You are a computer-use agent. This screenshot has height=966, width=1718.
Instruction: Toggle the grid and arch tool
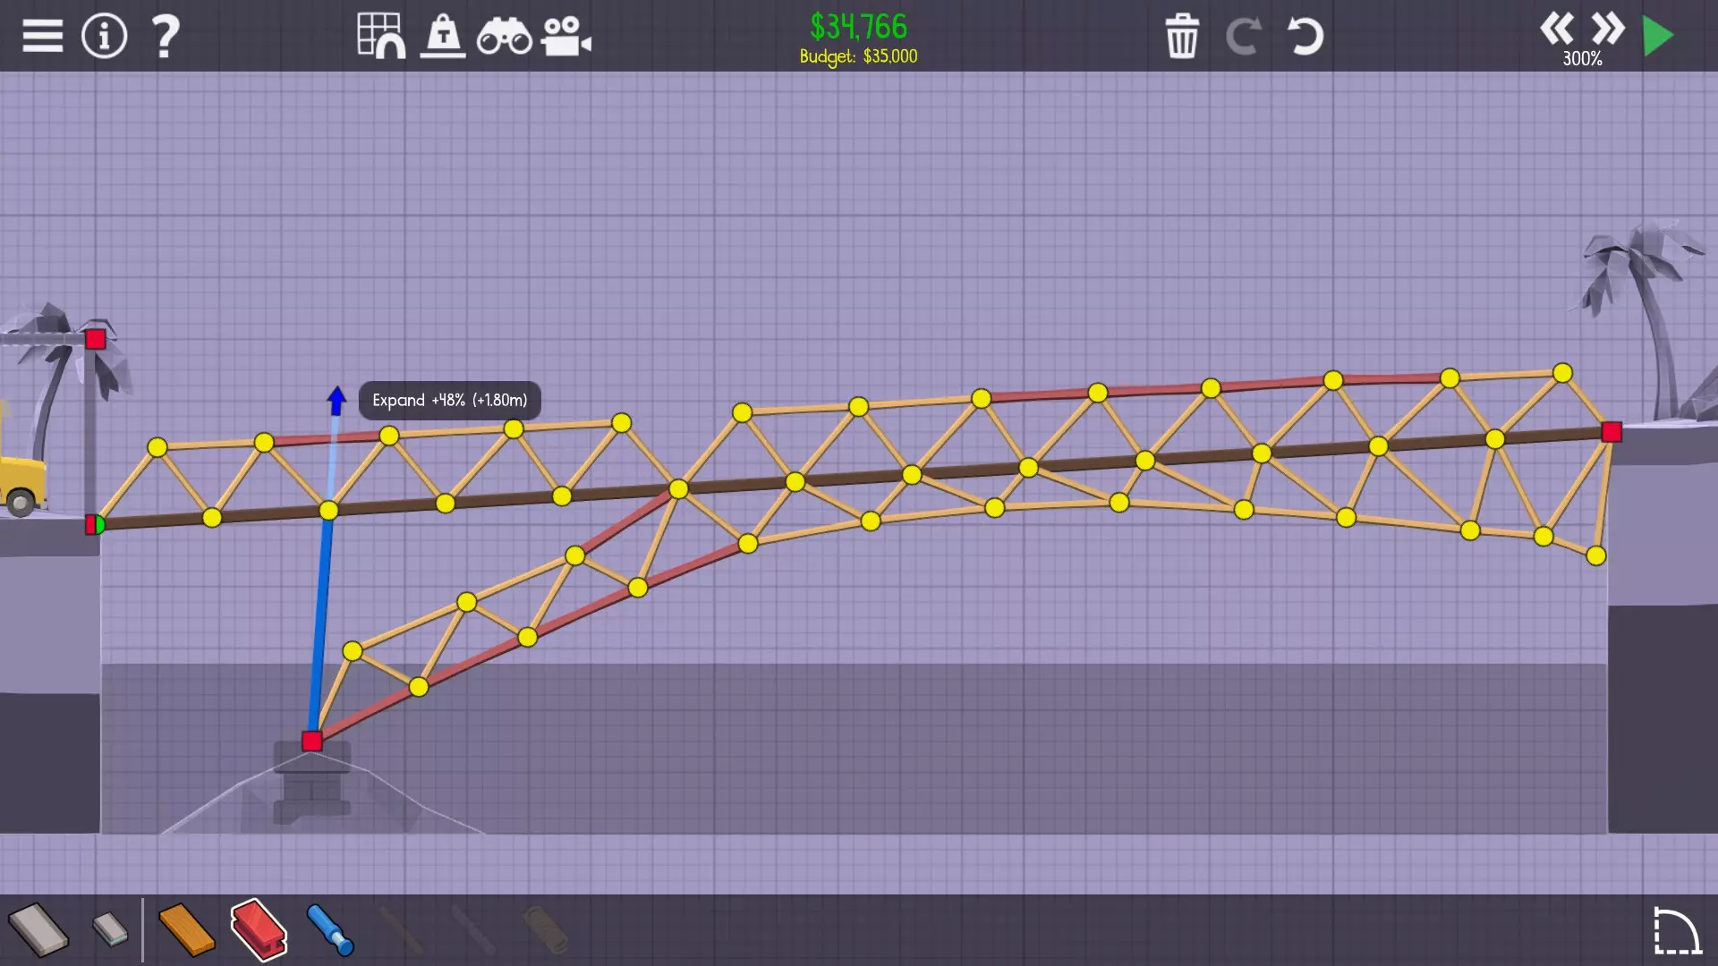[x=381, y=37]
